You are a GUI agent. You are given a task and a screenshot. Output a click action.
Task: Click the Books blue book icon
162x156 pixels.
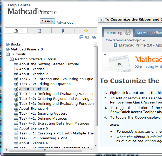click(x=8, y=44)
